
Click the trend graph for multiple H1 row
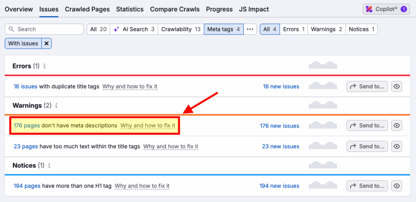point(323,185)
